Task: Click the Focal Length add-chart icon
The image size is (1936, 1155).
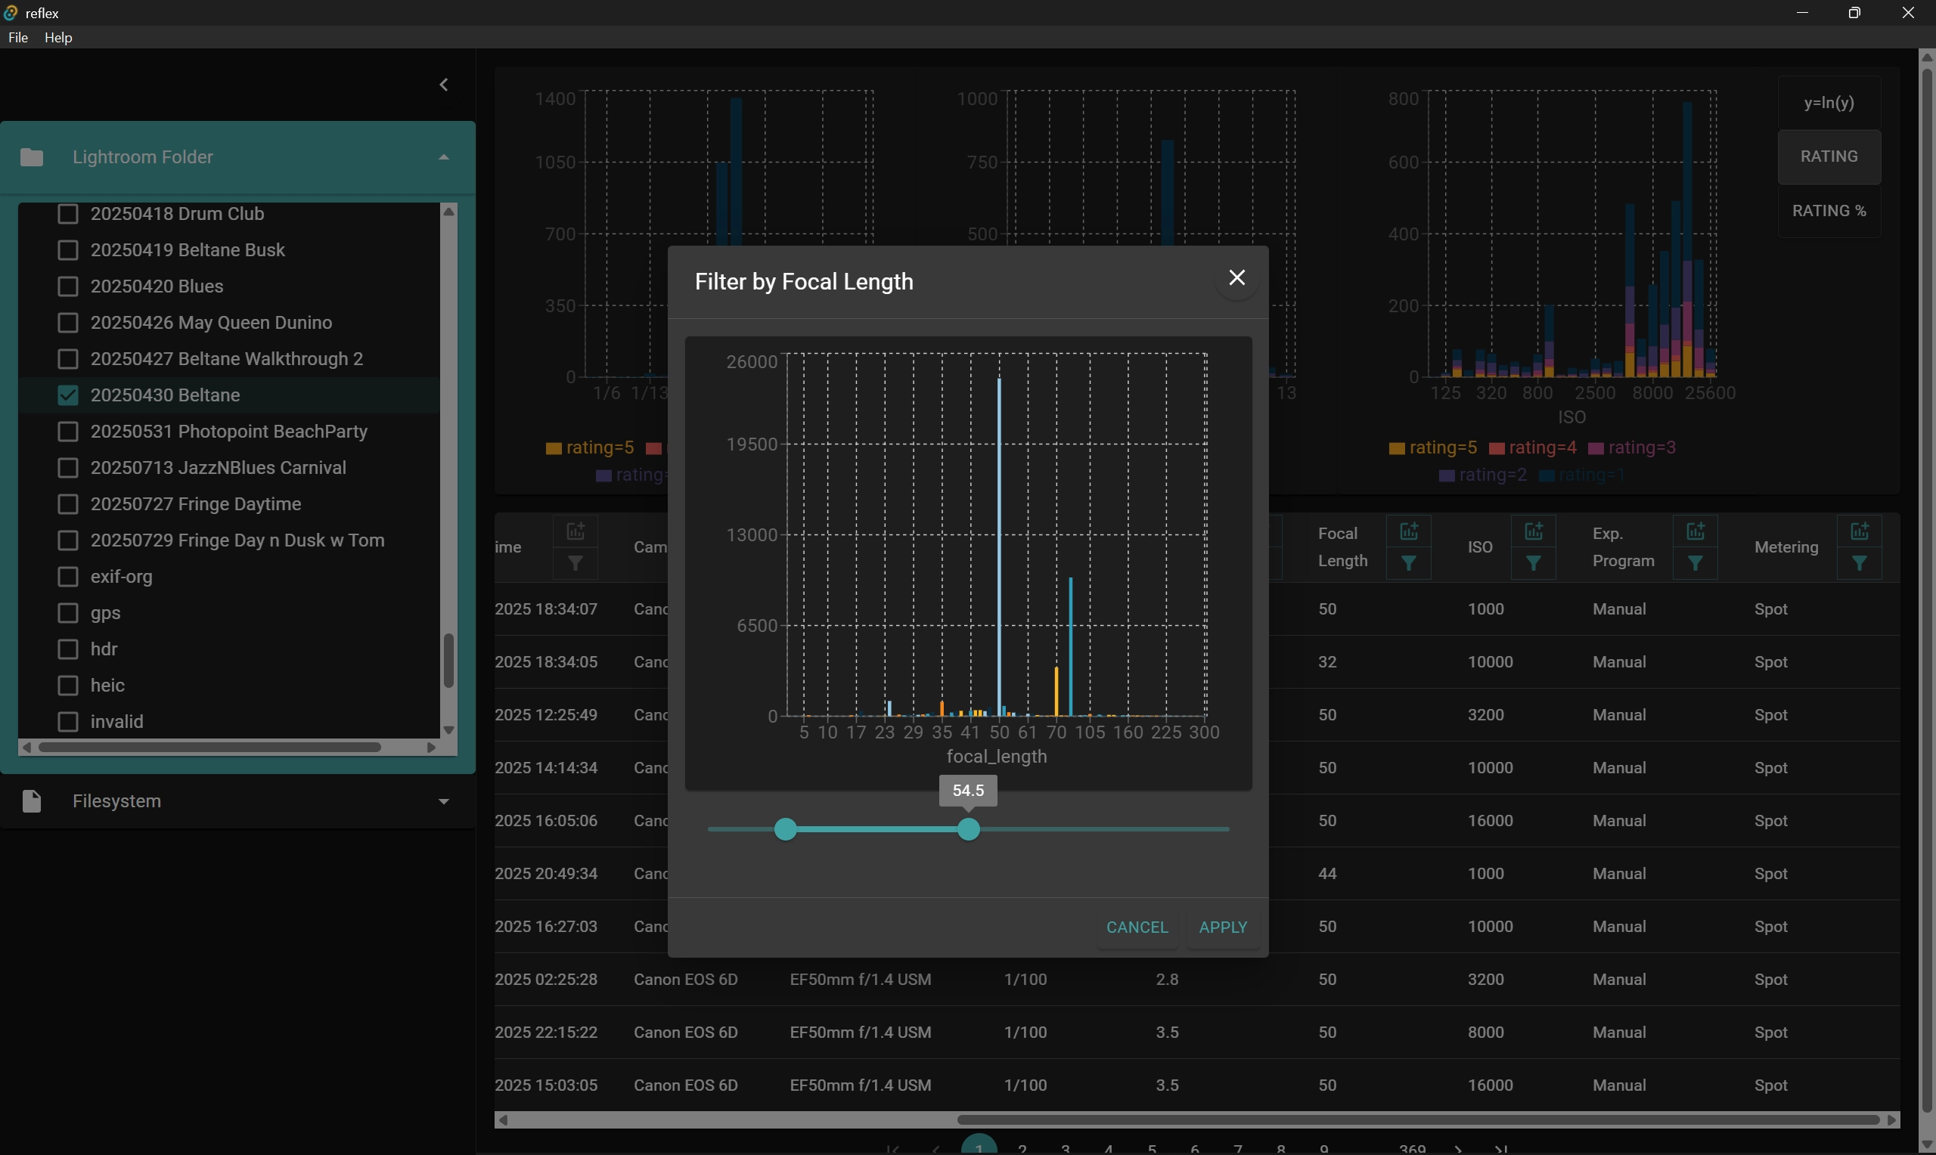Action: pyautogui.click(x=1408, y=531)
